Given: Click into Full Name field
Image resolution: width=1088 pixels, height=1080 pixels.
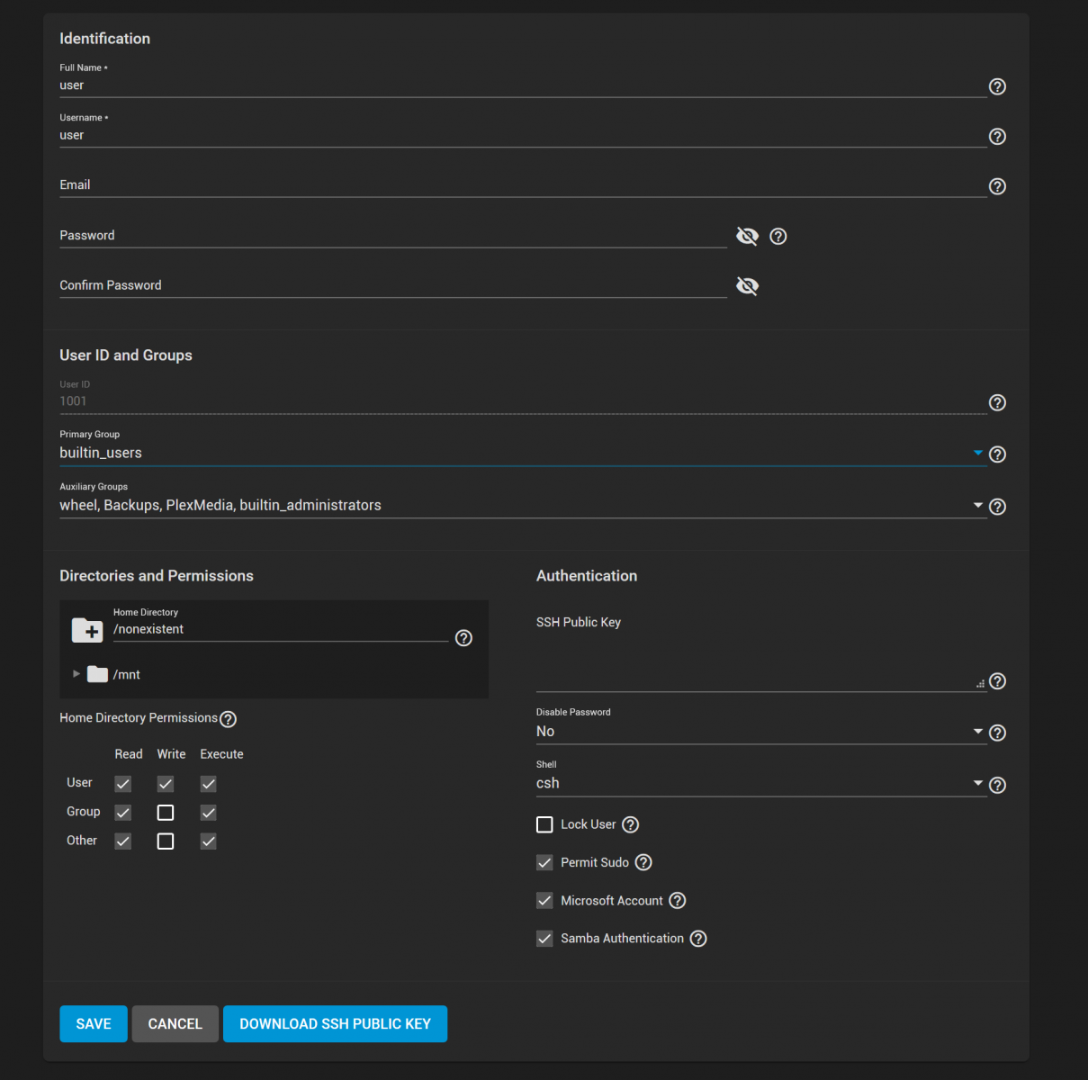Looking at the screenshot, I should tap(523, 85).
